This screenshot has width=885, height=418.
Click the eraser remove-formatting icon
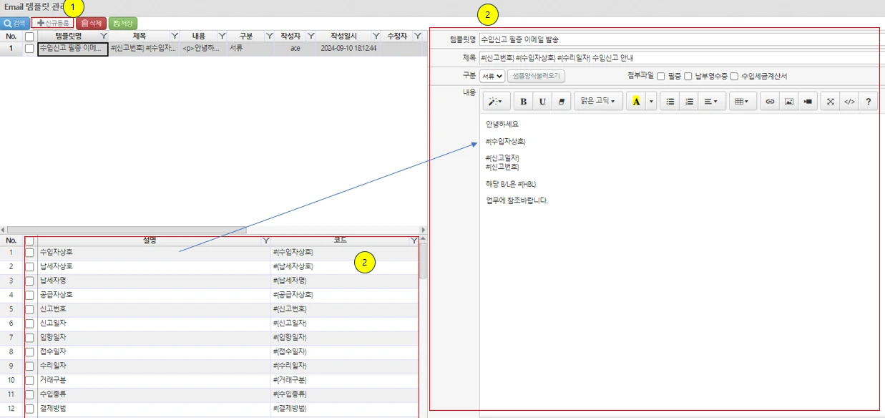561,102
